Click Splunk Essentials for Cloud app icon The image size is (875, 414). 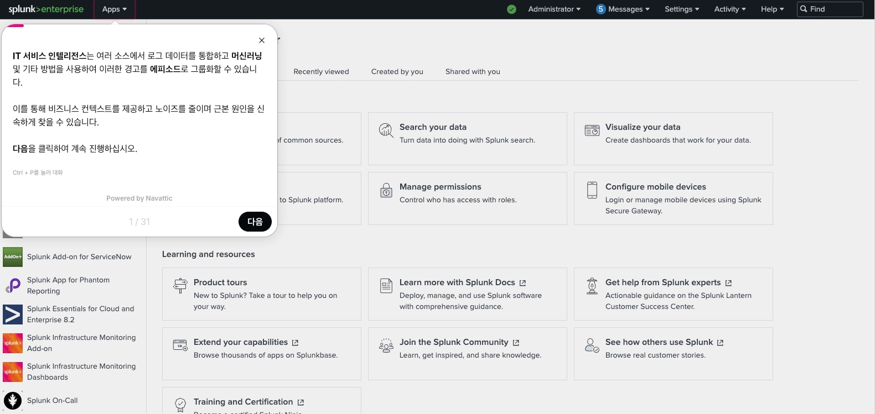tap(13, 315)
